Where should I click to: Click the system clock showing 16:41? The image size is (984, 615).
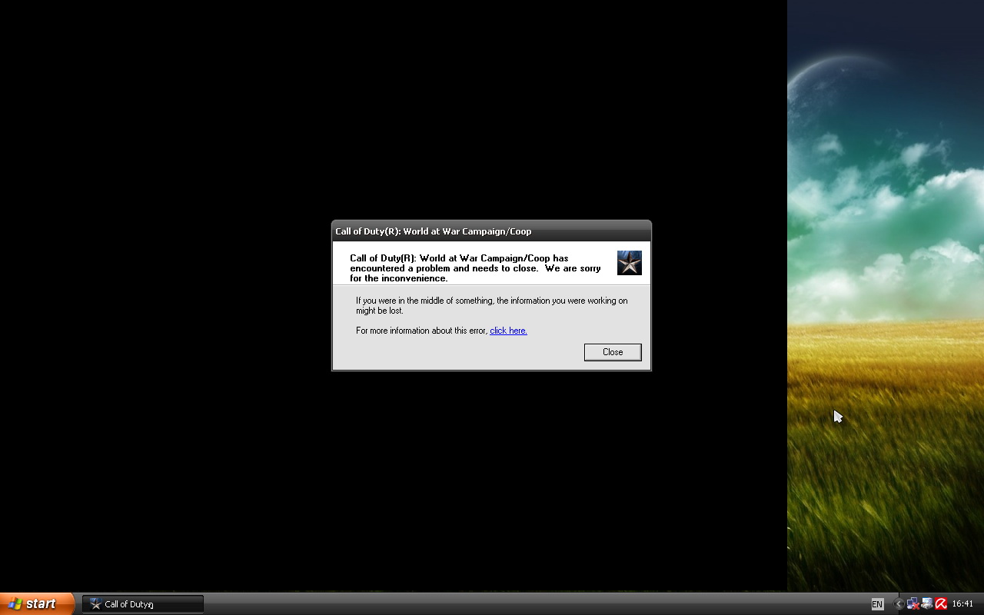[962, 604]
